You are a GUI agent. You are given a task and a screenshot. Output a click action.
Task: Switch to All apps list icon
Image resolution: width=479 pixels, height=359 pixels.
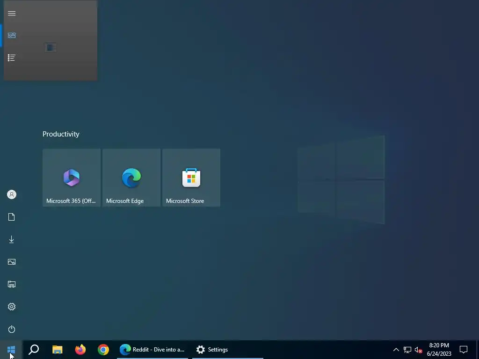click(12, 57)
